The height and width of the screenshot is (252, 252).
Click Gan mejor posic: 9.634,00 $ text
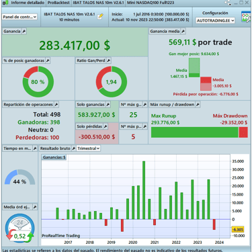pyautogui.click(x=194, y=54)
